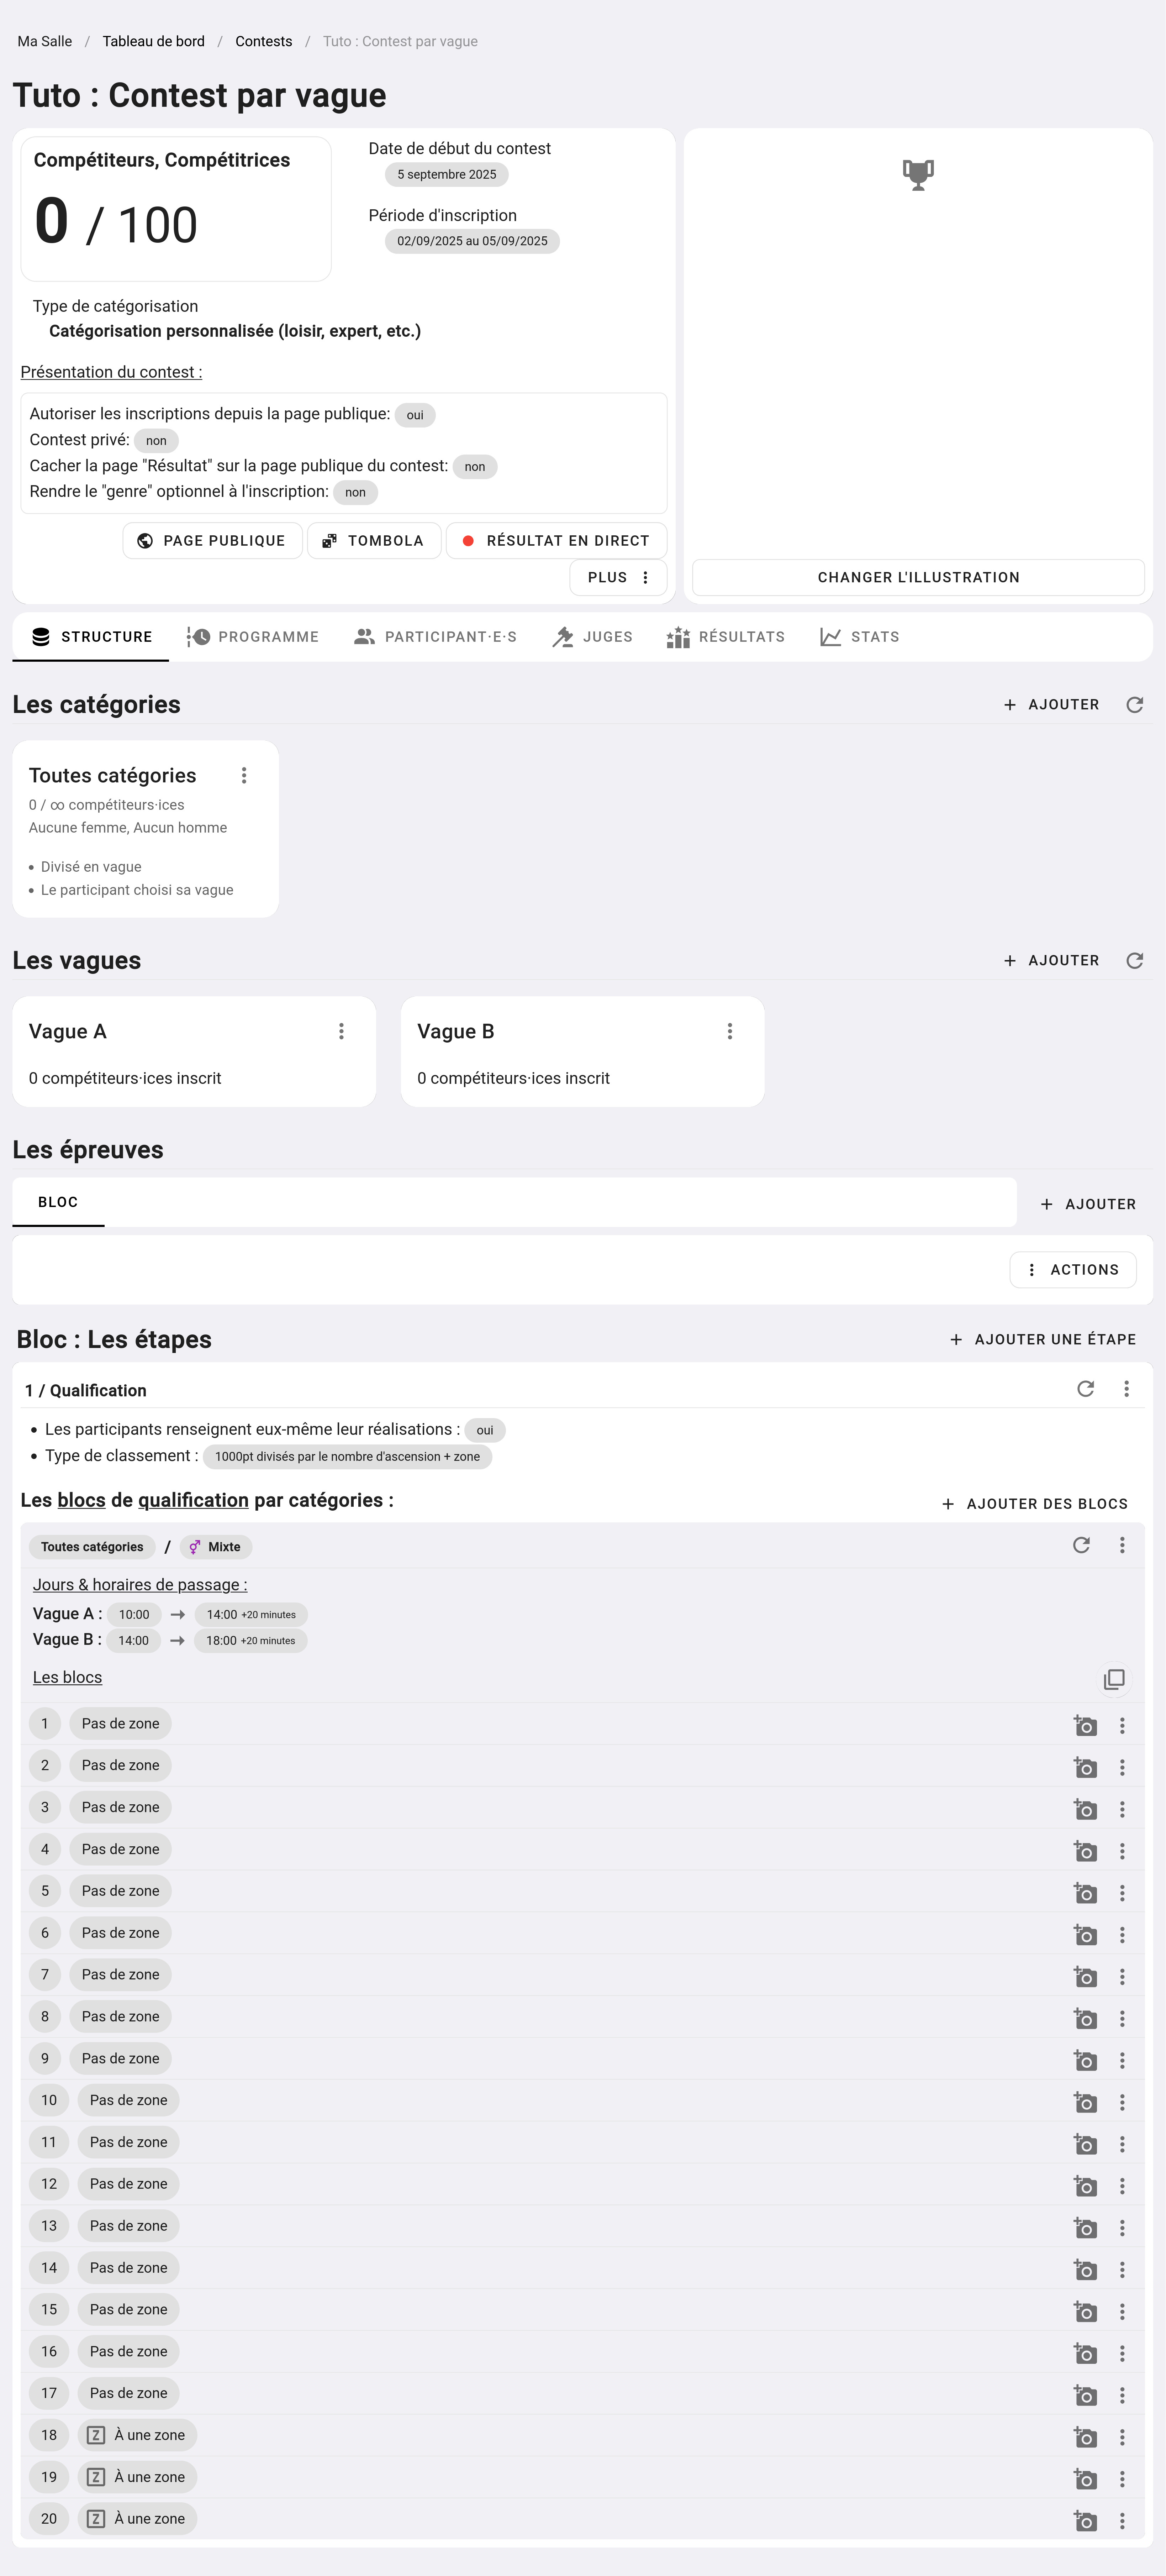
Task: Refresh the Toutes catégories / Mixte blocs
Action: (x=1081, y=1546)
